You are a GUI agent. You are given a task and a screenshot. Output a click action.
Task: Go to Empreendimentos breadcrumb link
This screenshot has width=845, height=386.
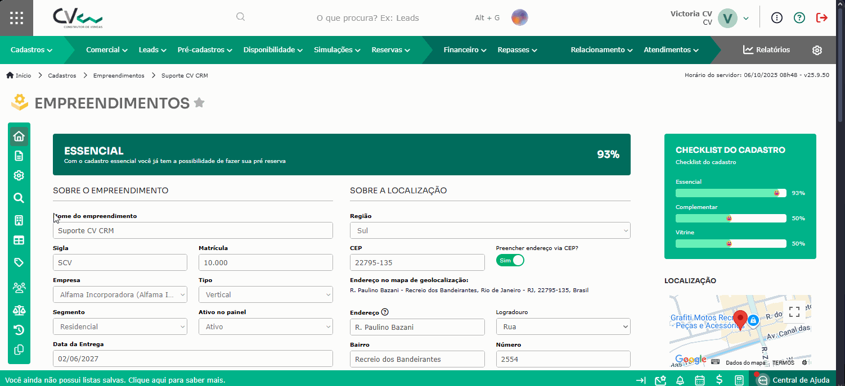pos(119,75)
